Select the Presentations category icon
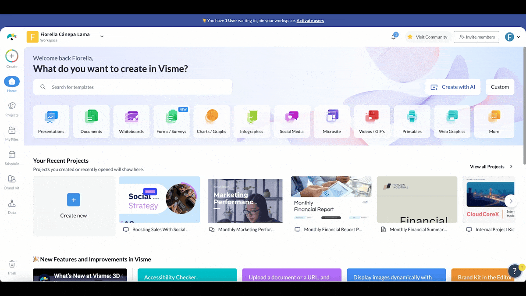526x296 pixels. coord(51,117)
